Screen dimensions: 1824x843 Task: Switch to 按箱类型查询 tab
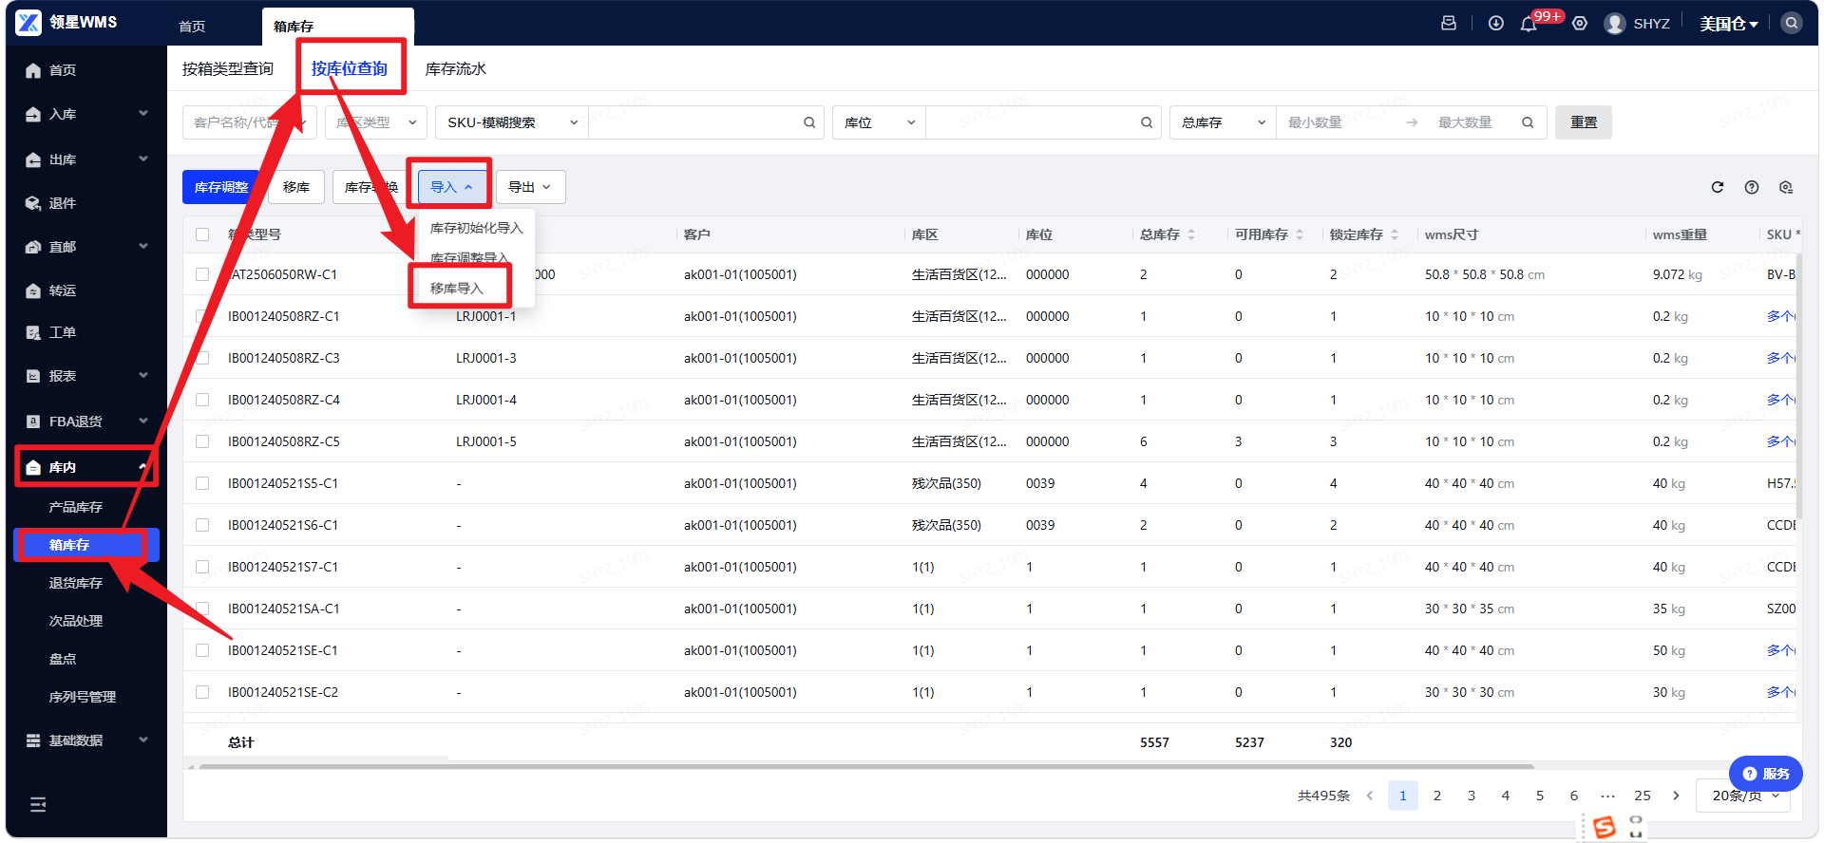coord(228,68)
